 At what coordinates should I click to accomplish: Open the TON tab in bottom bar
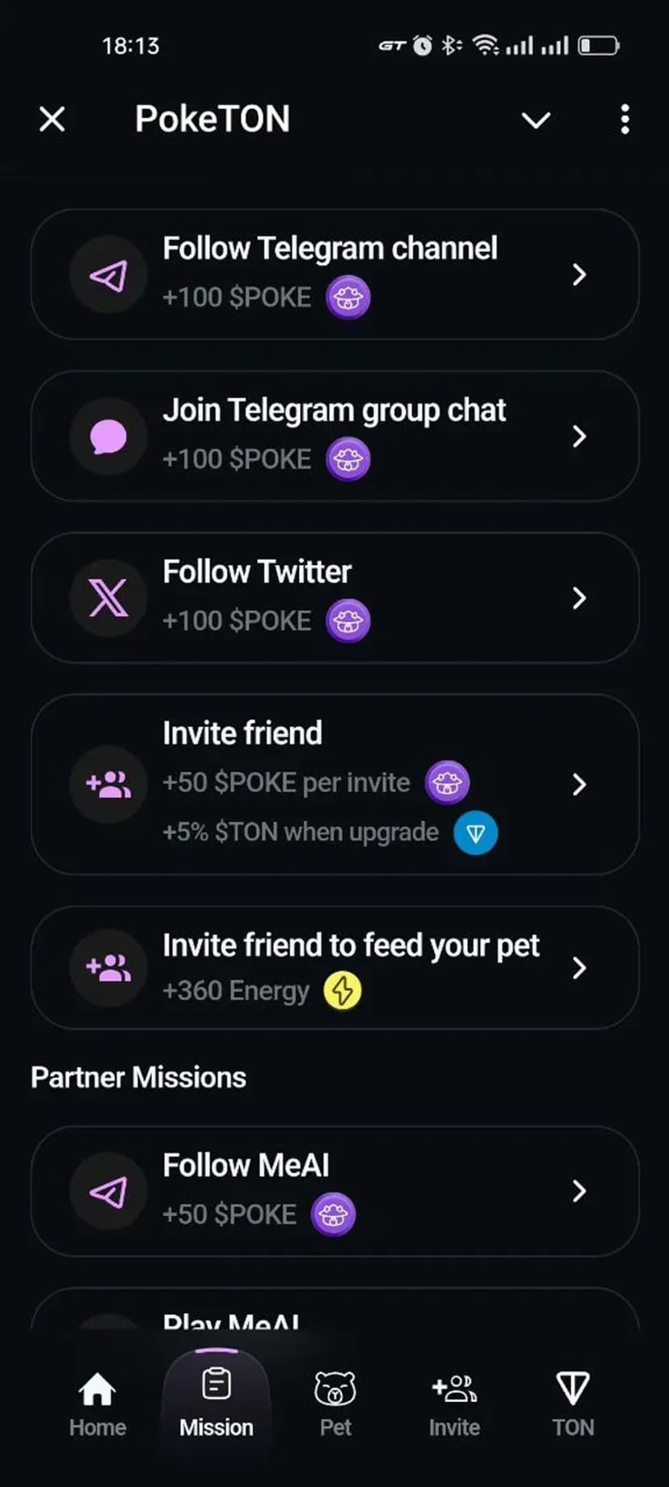click(x=573, y=1403)
